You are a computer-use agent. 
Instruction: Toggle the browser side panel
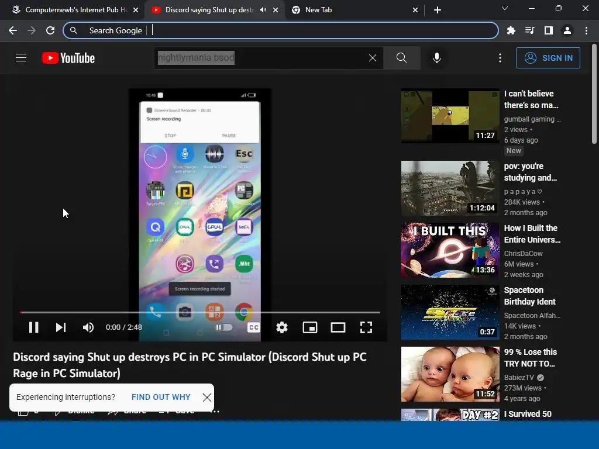(549, 30)
